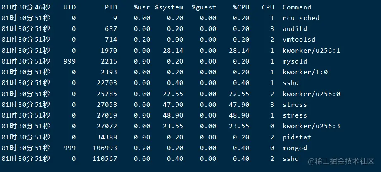The image size is (381, 172).
Task: Click kworker/u256:1 command entry
Action: click(311, 51)
